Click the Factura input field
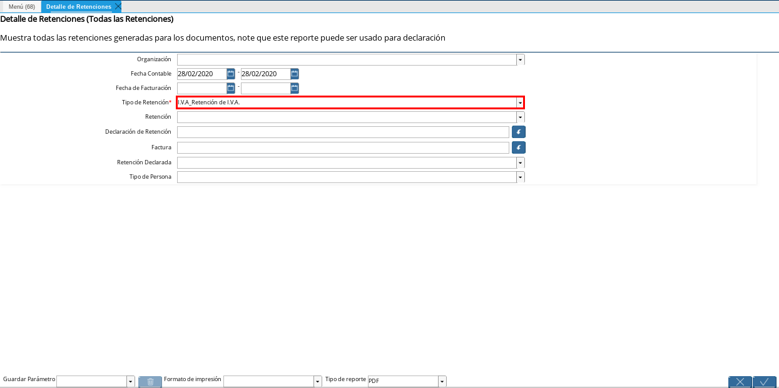This screenshot has height=388, width=779. [343, 147]
